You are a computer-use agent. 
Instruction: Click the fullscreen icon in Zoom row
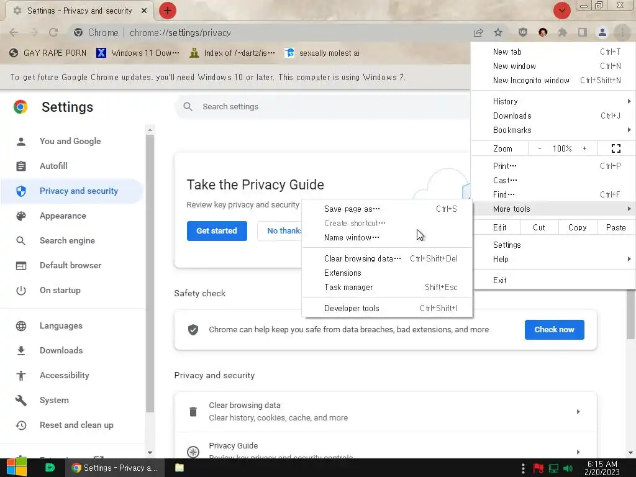pyautogui.click(x=616, y=148)
